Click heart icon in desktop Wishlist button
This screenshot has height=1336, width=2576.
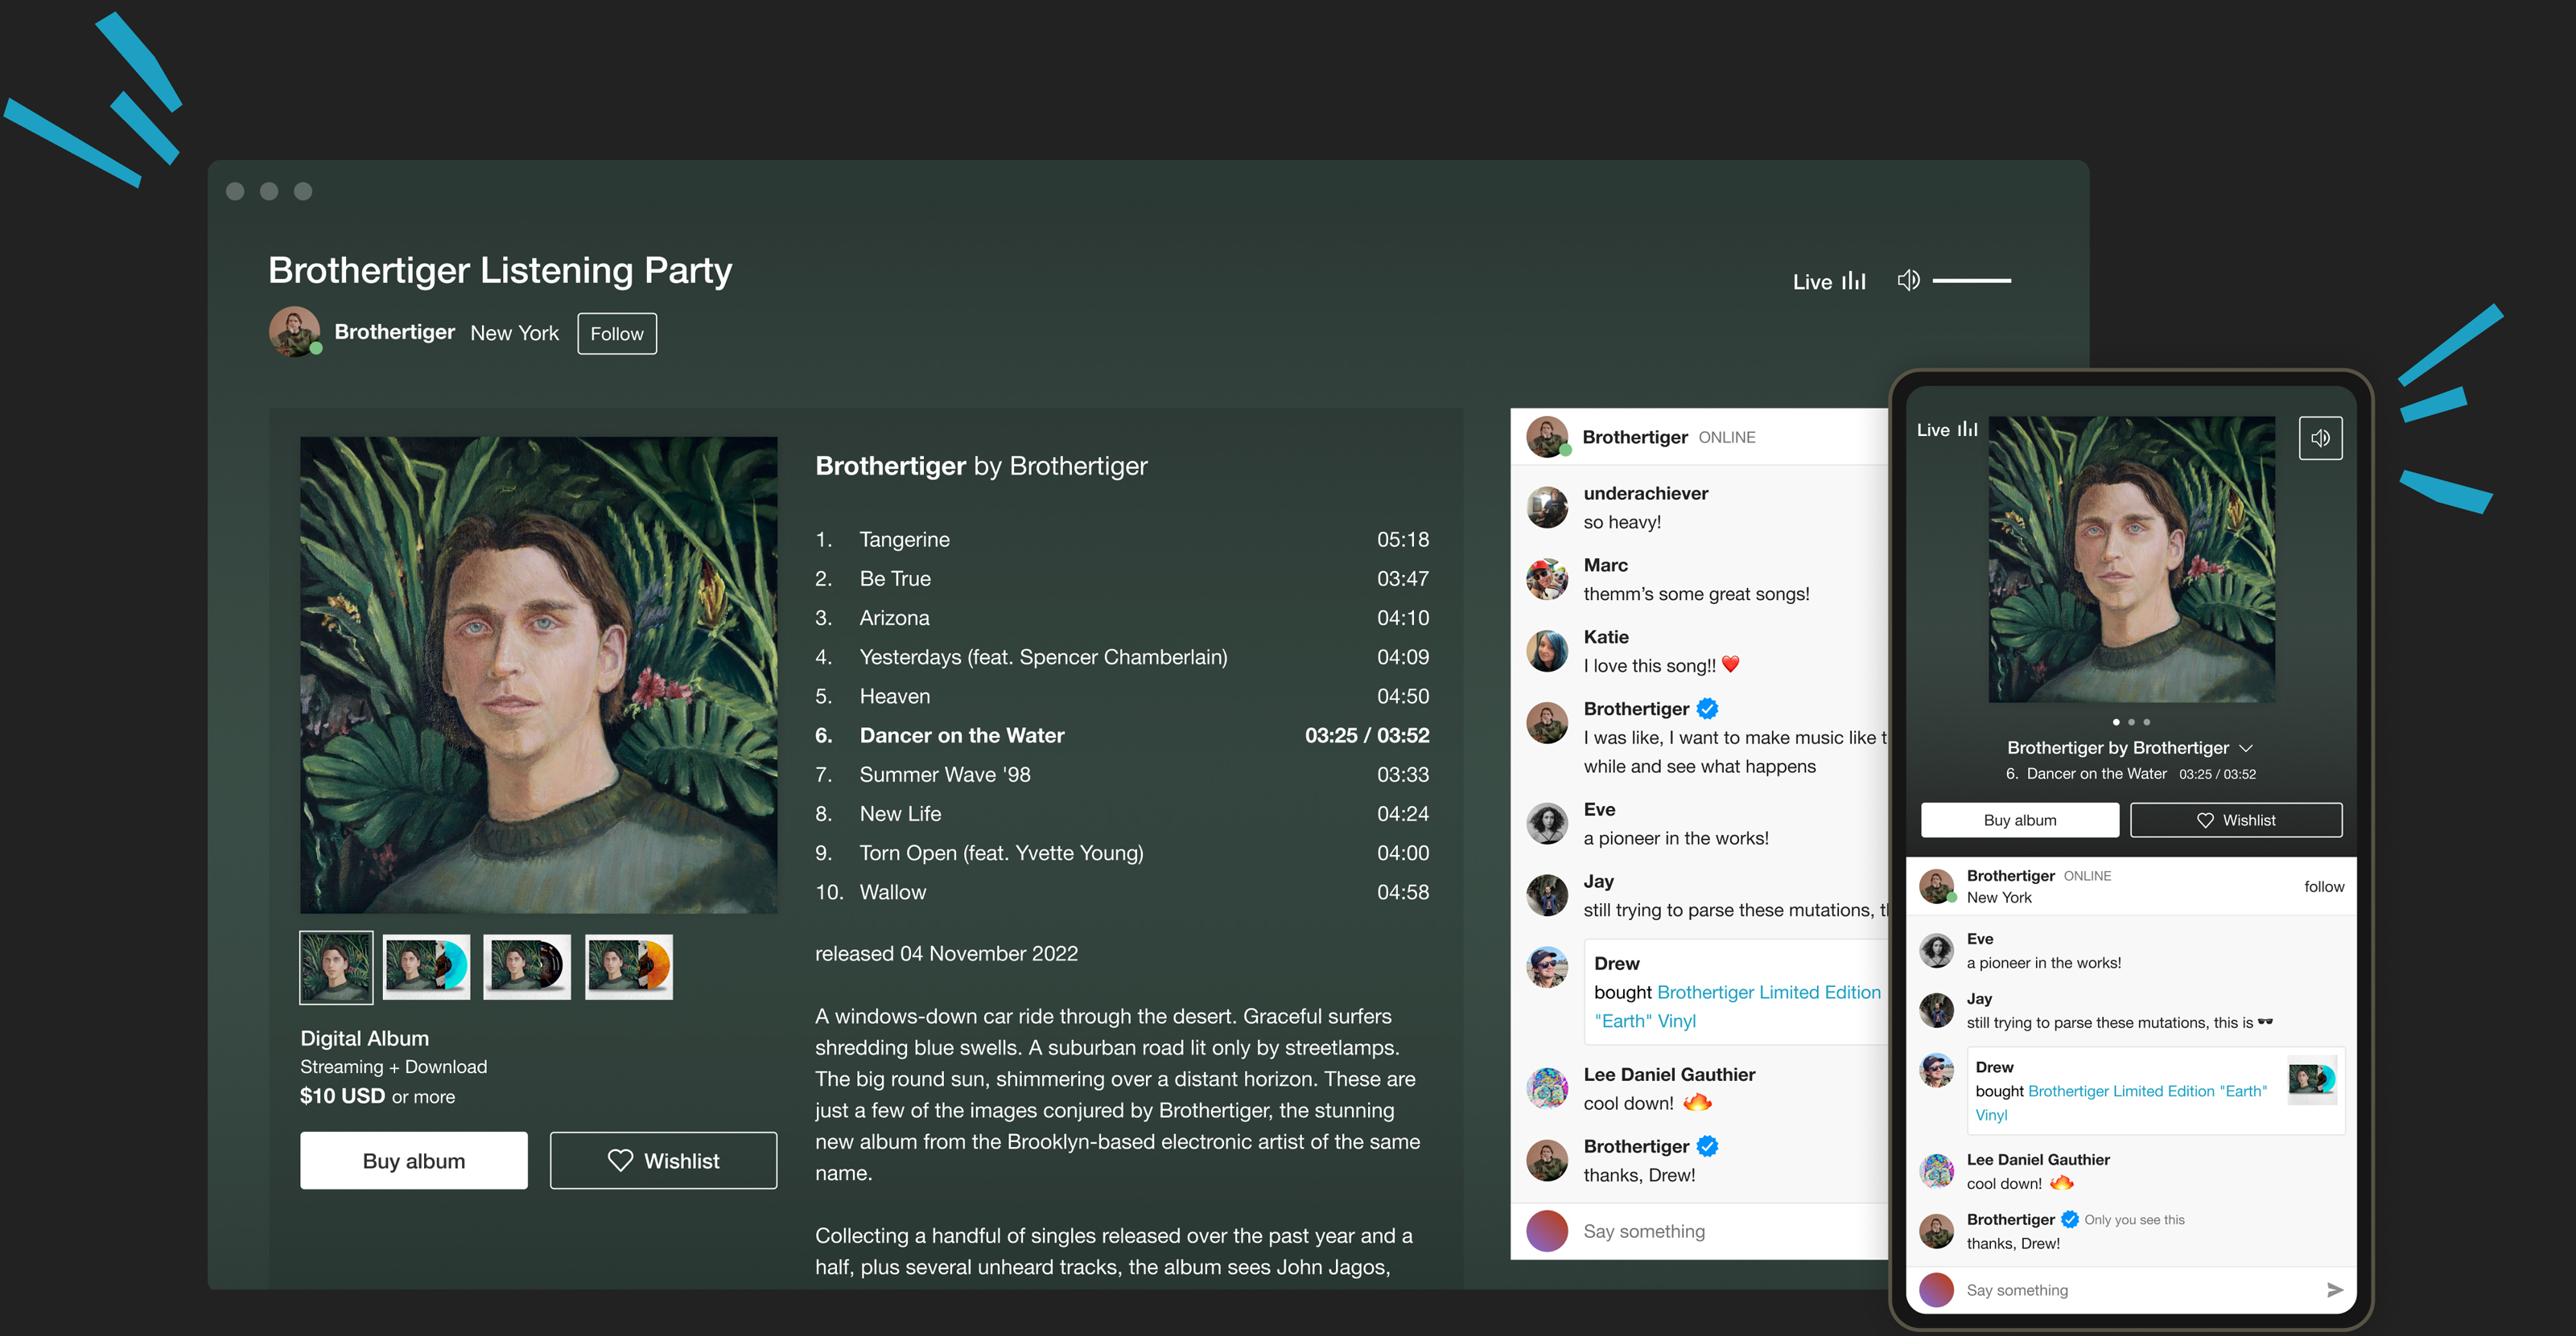coord(620,1160)
